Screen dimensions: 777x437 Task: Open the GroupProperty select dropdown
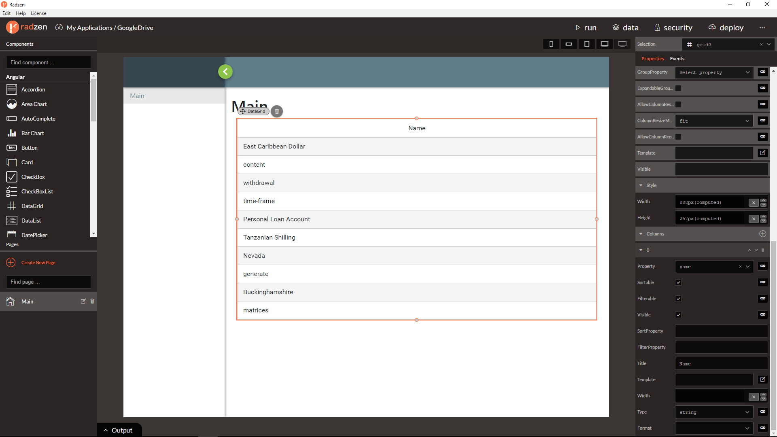(x=714, y=72)
